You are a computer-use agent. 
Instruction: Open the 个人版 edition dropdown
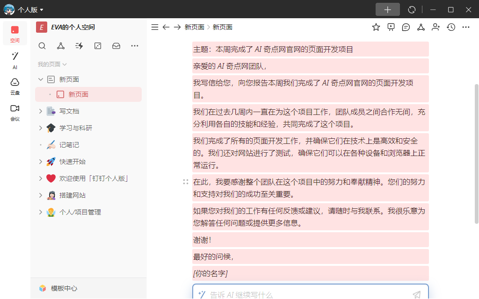[30, 10]
